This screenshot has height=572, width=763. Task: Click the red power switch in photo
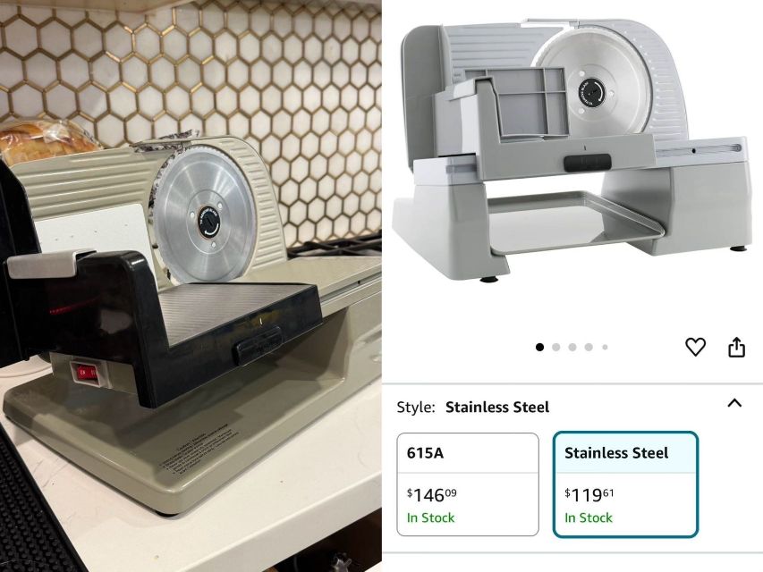point(88,374)
